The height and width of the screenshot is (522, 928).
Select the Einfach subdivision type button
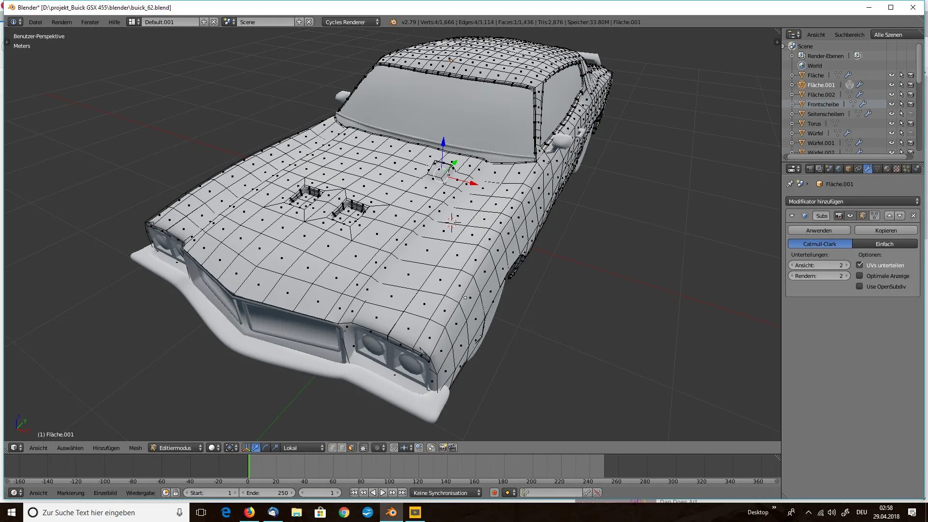click(x=884, y=244)
